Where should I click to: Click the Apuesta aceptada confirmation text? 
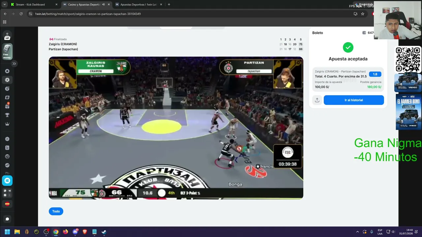(x=348, y=59)
